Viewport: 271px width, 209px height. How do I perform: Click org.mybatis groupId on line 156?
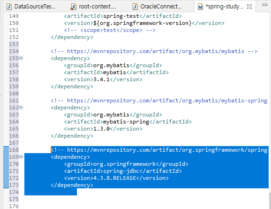coord(111,65)
